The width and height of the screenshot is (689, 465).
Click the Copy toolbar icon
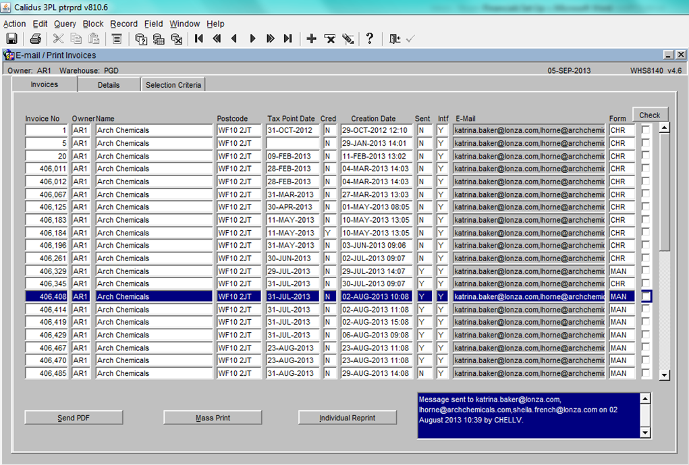click(76, 38)
